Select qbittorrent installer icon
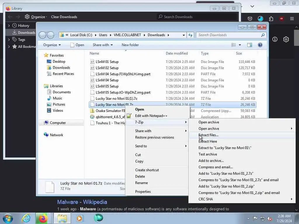This screenshot has width=299, height=224. point(92,117)
